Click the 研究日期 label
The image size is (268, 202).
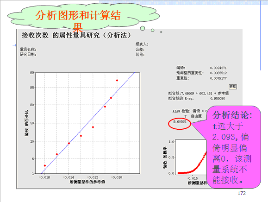pos(28,54)
